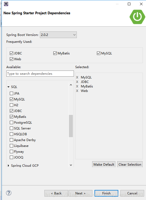This screenshot has height=200, width=146.
Task: Remove MySQL from the Selected list
Action: (77, 77)
